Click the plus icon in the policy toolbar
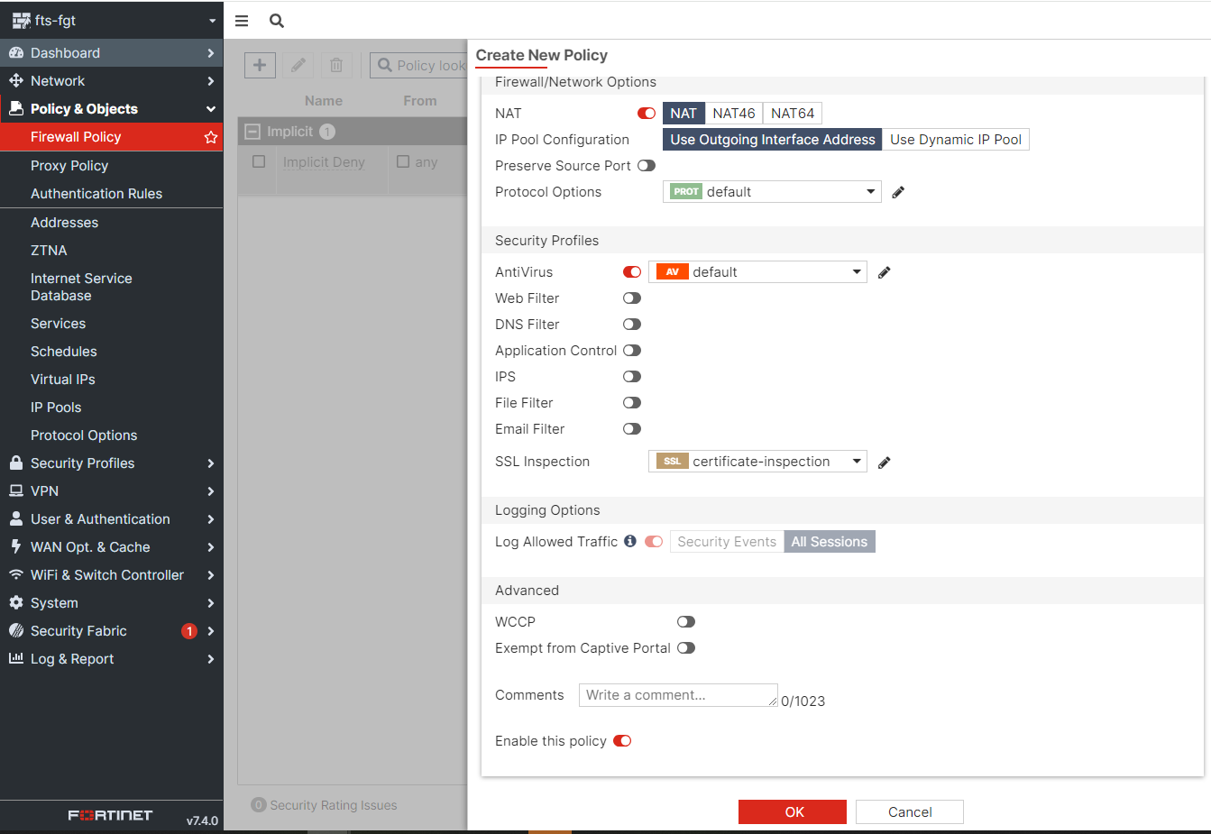 point(260,64)
